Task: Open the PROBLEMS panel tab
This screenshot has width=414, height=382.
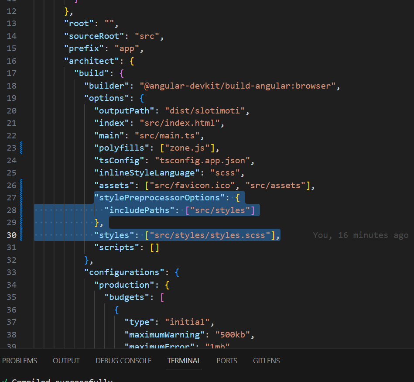Action: [20, 361]
